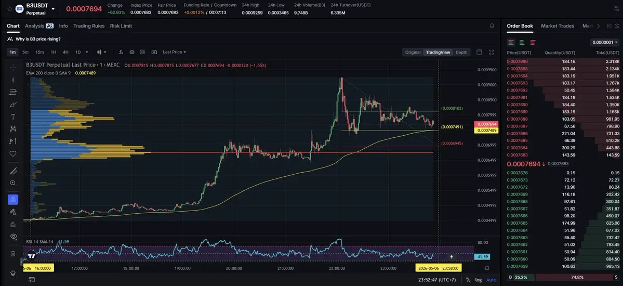Image resolution: width=623 pixels, height=286 pixels.
Task: Select the 15m timeframe
Action: tap(39, 52)
